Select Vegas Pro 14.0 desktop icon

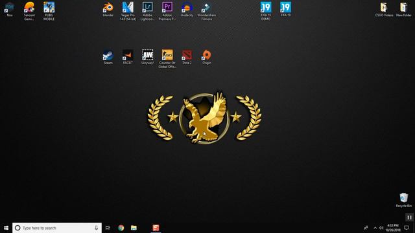point(128,11)
